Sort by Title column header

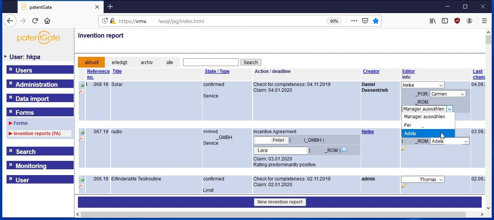(x=117, y=71)
